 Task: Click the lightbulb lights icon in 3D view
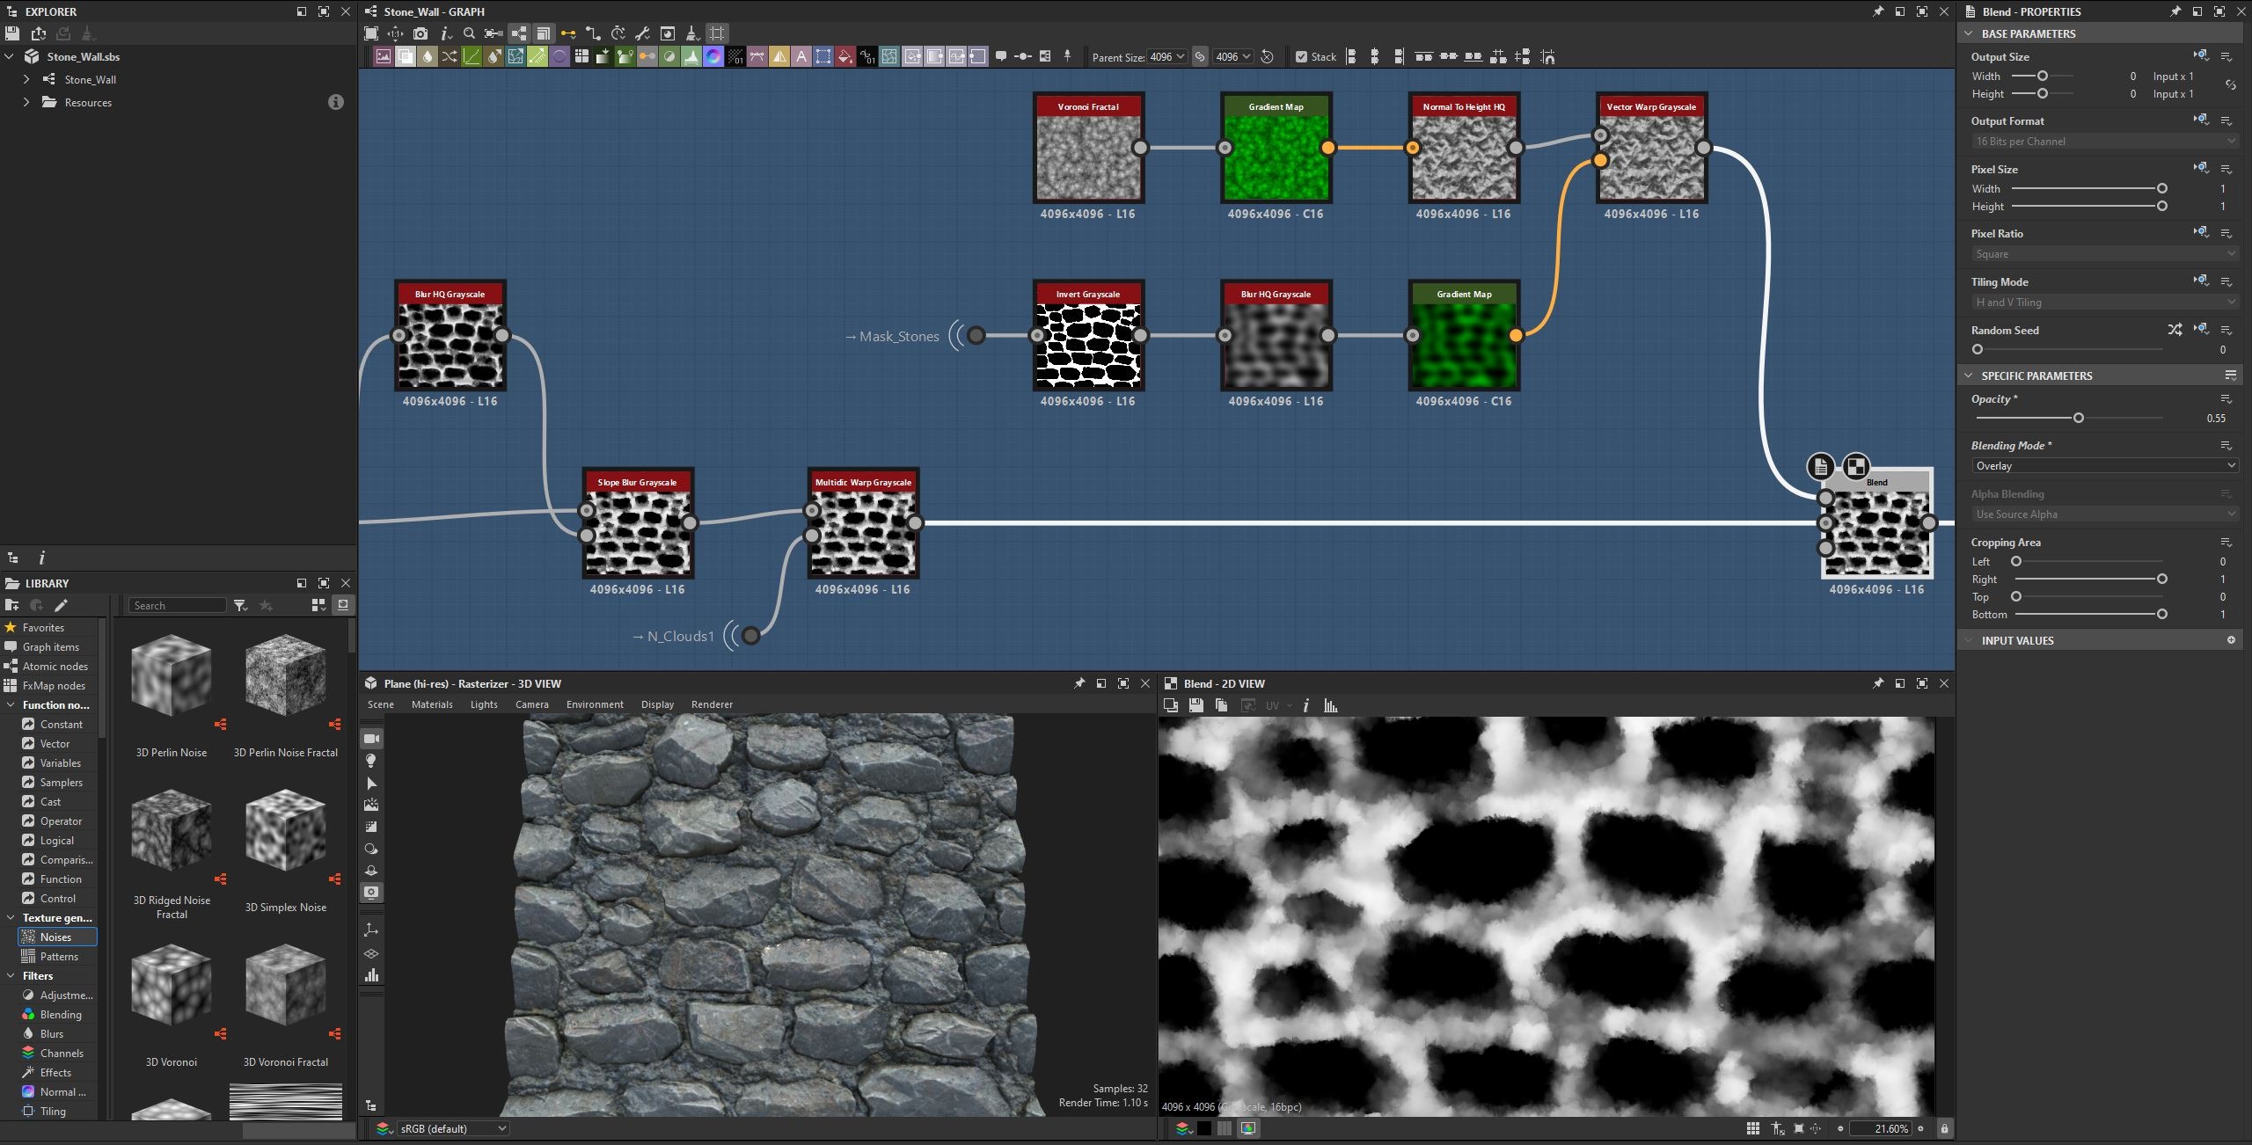point(371,761)
